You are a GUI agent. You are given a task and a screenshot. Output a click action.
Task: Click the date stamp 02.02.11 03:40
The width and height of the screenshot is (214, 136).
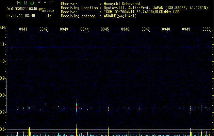(21, 16)
